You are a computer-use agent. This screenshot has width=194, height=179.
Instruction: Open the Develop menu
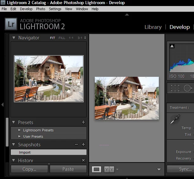point(26,9)
